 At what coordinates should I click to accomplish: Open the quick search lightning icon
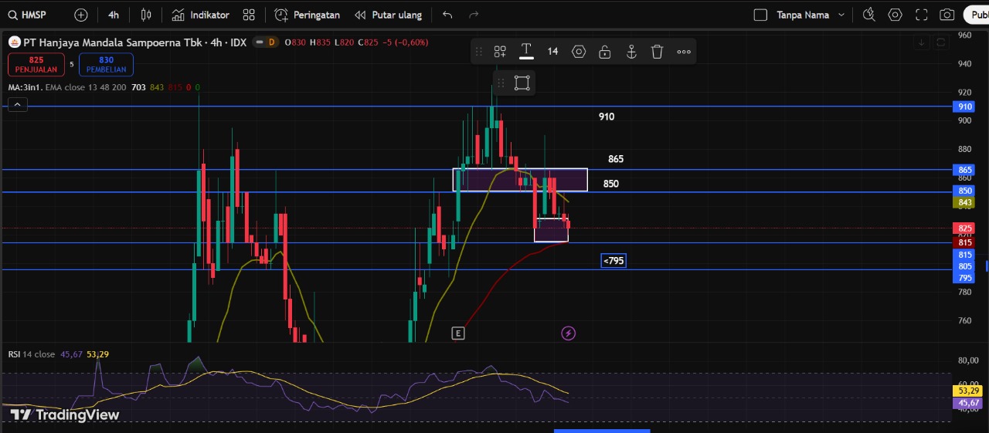[x=869, y=15]
